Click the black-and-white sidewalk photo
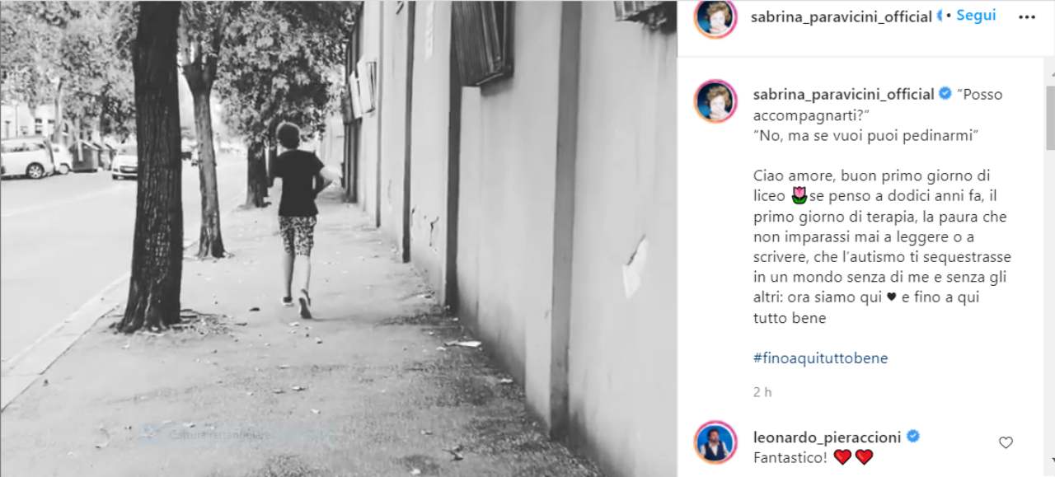1055x477 pixels. pos(338,239)
